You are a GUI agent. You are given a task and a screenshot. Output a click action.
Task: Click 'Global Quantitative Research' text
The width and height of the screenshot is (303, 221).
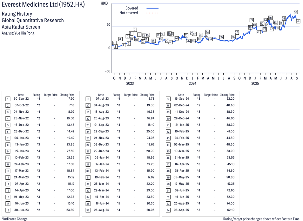[33, 20]
